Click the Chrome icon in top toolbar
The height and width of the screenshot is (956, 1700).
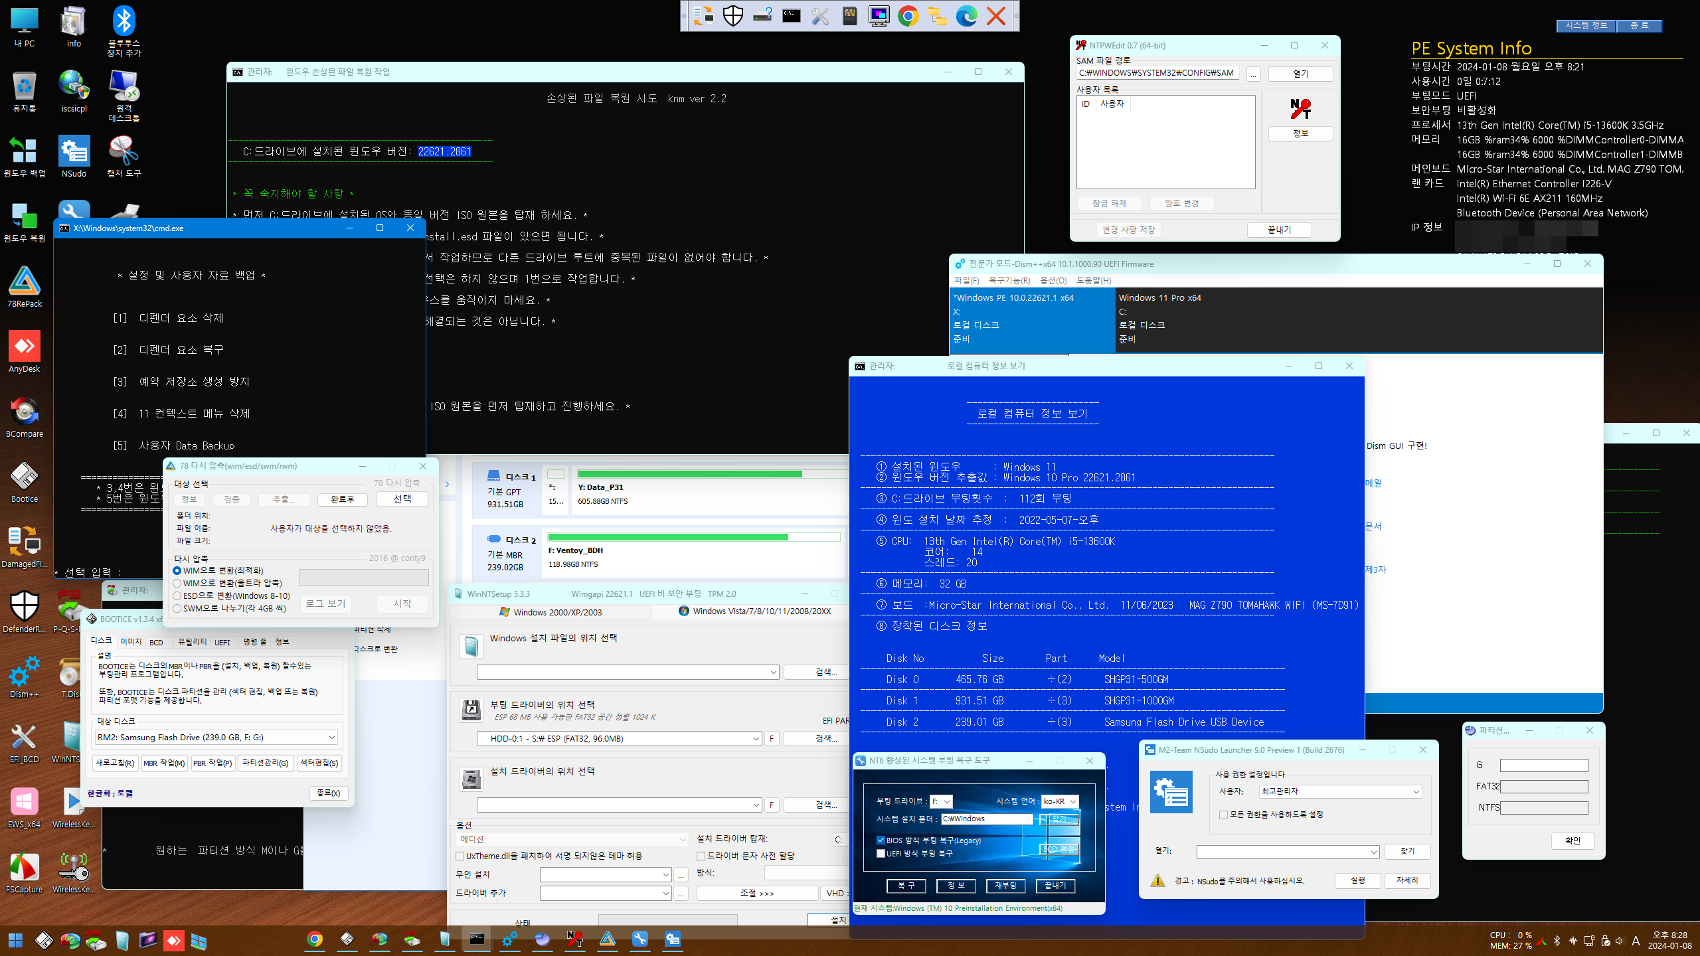click(x=908, y=16)
